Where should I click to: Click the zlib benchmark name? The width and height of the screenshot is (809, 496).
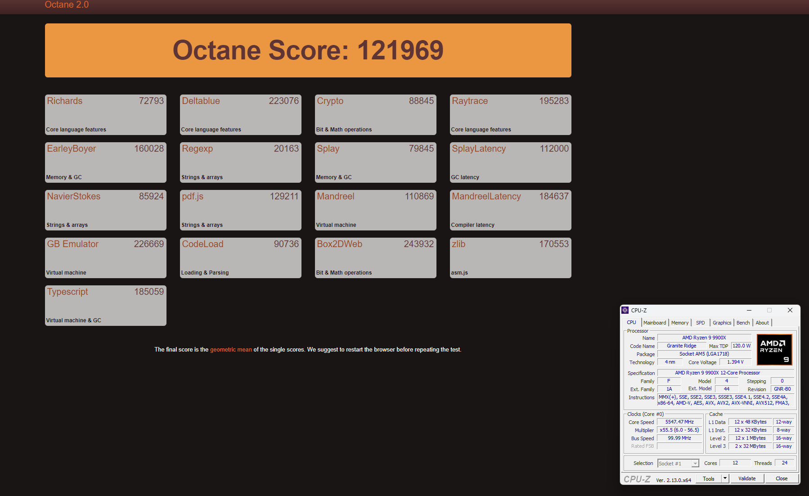(x=458, y=244)
